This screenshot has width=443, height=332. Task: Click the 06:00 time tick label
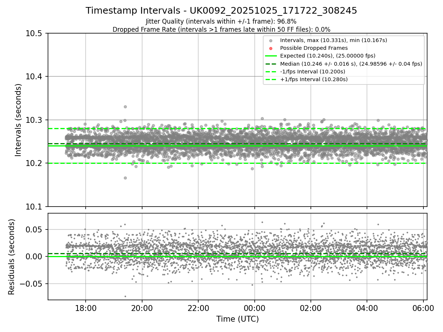click(423, 308)
